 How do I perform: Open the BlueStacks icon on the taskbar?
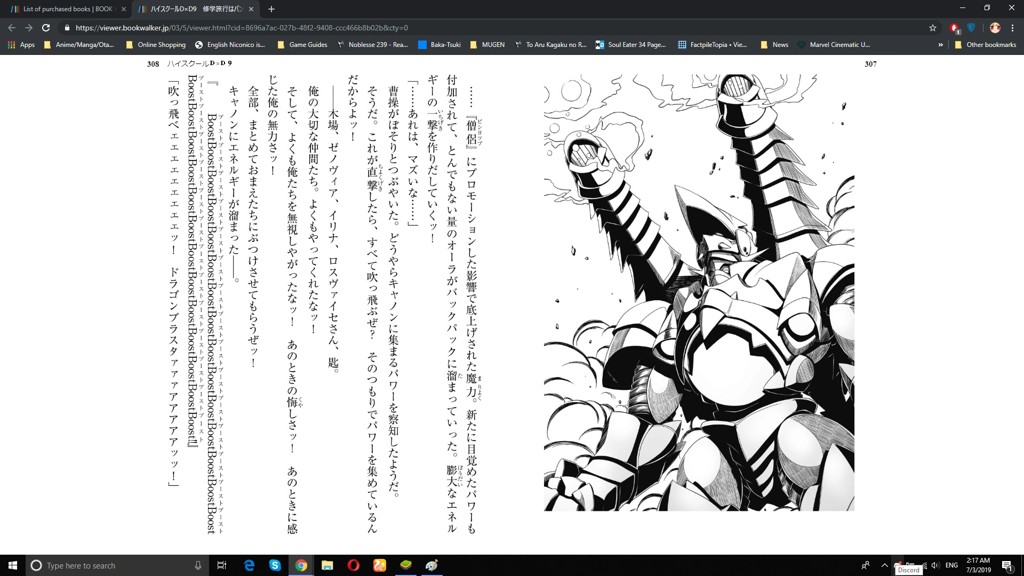pos(406,565)
